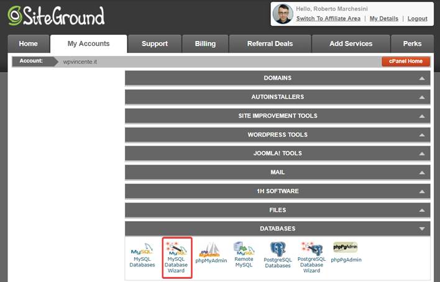
Task: Expand the AUTOINSTALLERS section
Action: coord(278,97)
